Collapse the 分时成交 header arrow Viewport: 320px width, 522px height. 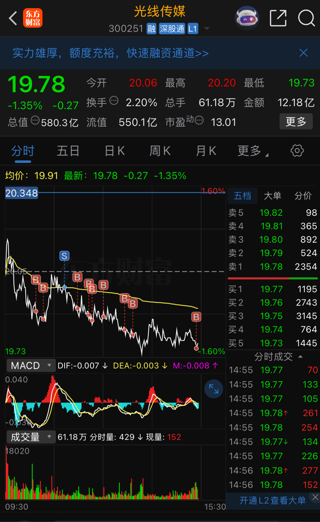tap(300, 357)
